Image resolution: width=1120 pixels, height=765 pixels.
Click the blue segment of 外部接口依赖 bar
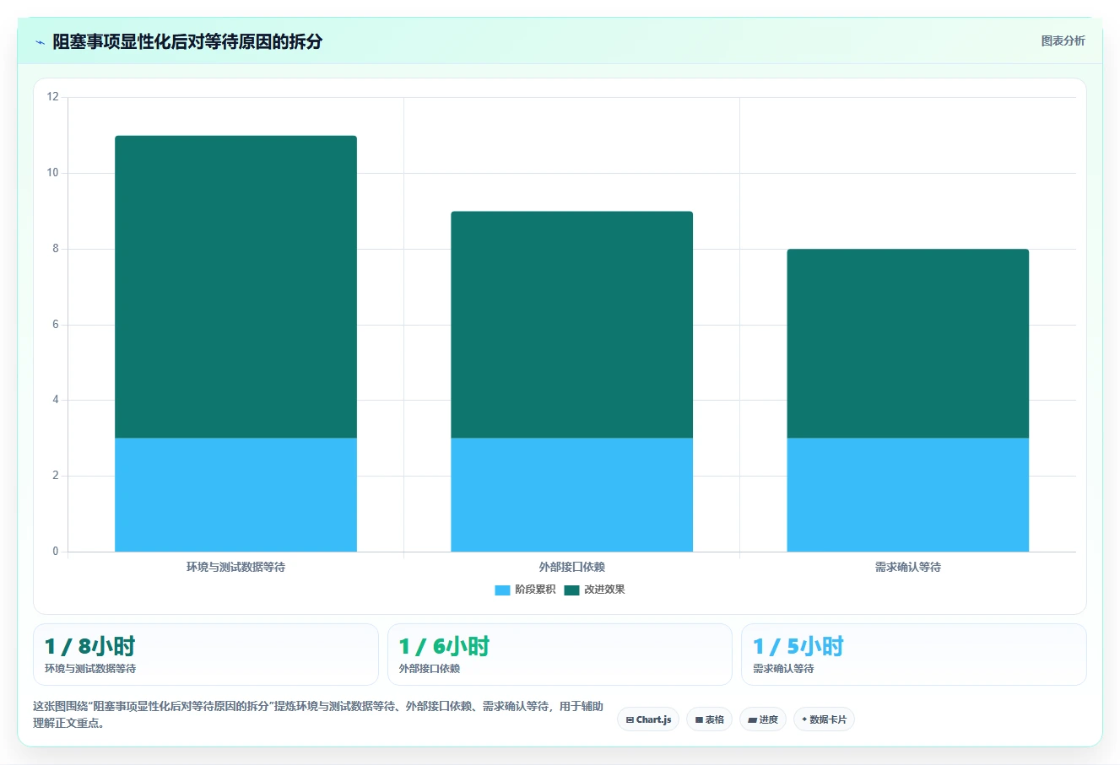571,495
